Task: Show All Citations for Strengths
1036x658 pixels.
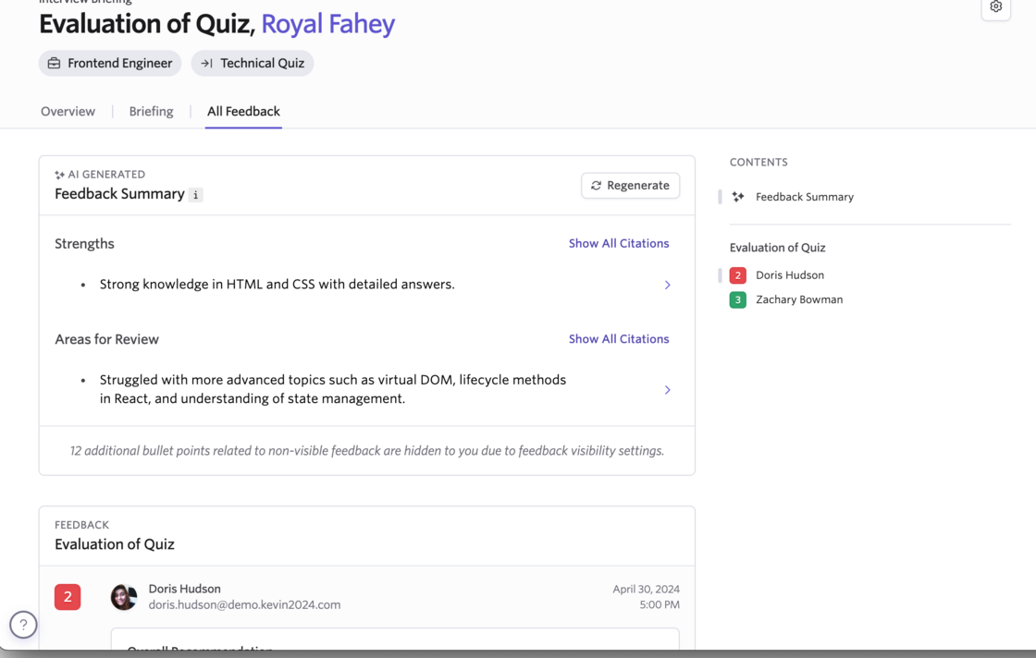Action: click(618, 244)
